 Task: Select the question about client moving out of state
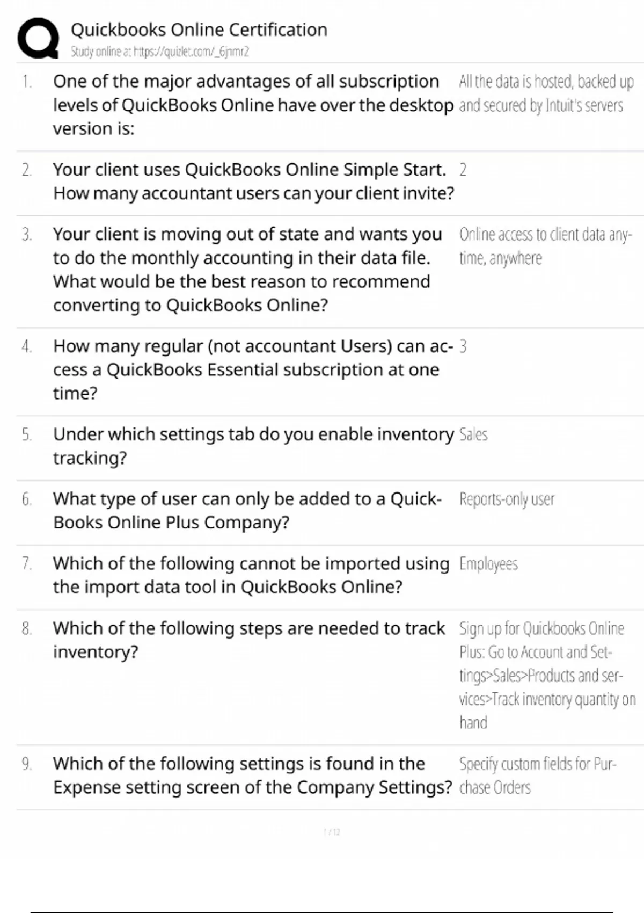coord(247,269)
